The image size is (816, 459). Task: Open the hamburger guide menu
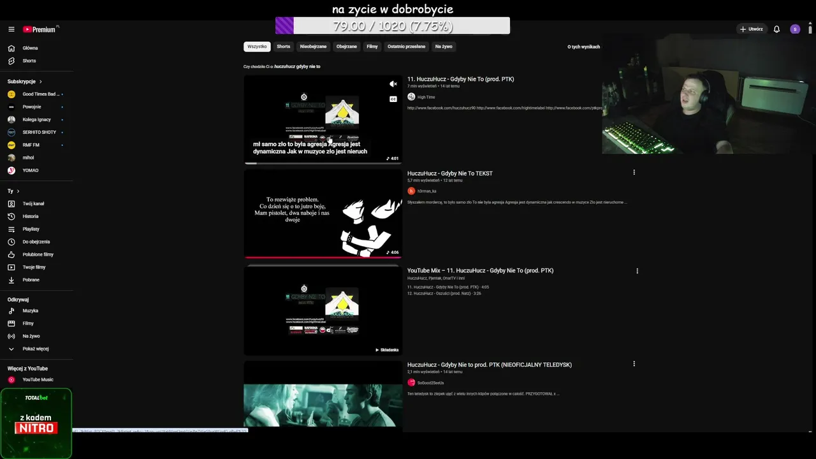click(x=11, y=29)
